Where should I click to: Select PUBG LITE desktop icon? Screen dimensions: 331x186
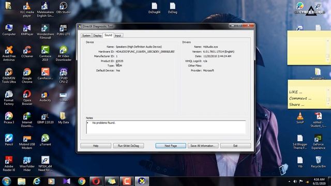(x=63, y=30)
